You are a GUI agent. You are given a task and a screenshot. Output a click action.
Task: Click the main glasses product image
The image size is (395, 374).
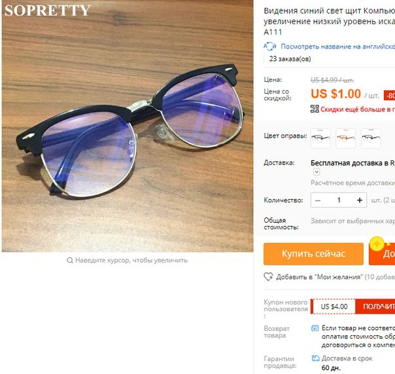(128, 126)
